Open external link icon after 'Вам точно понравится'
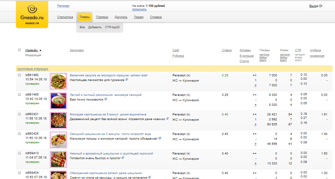The width and height of the screenshot is (335, 179). click(x=106, y=99)
